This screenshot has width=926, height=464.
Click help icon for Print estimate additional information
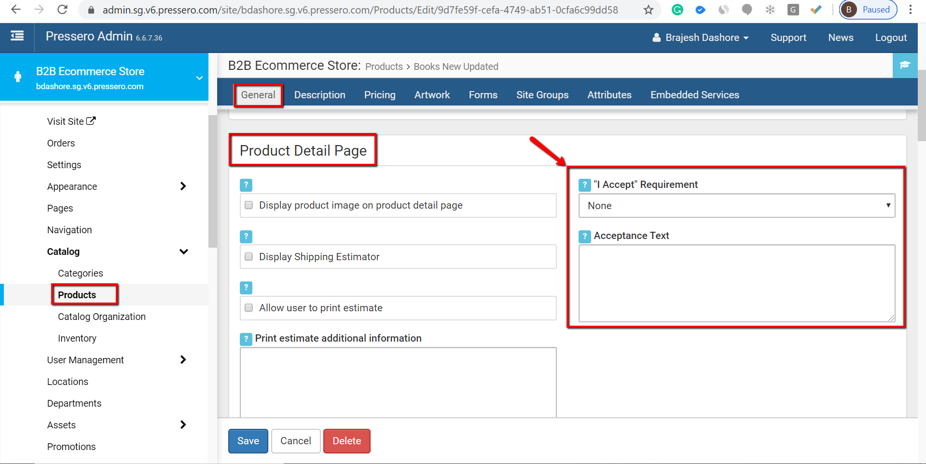coord(246,339)
